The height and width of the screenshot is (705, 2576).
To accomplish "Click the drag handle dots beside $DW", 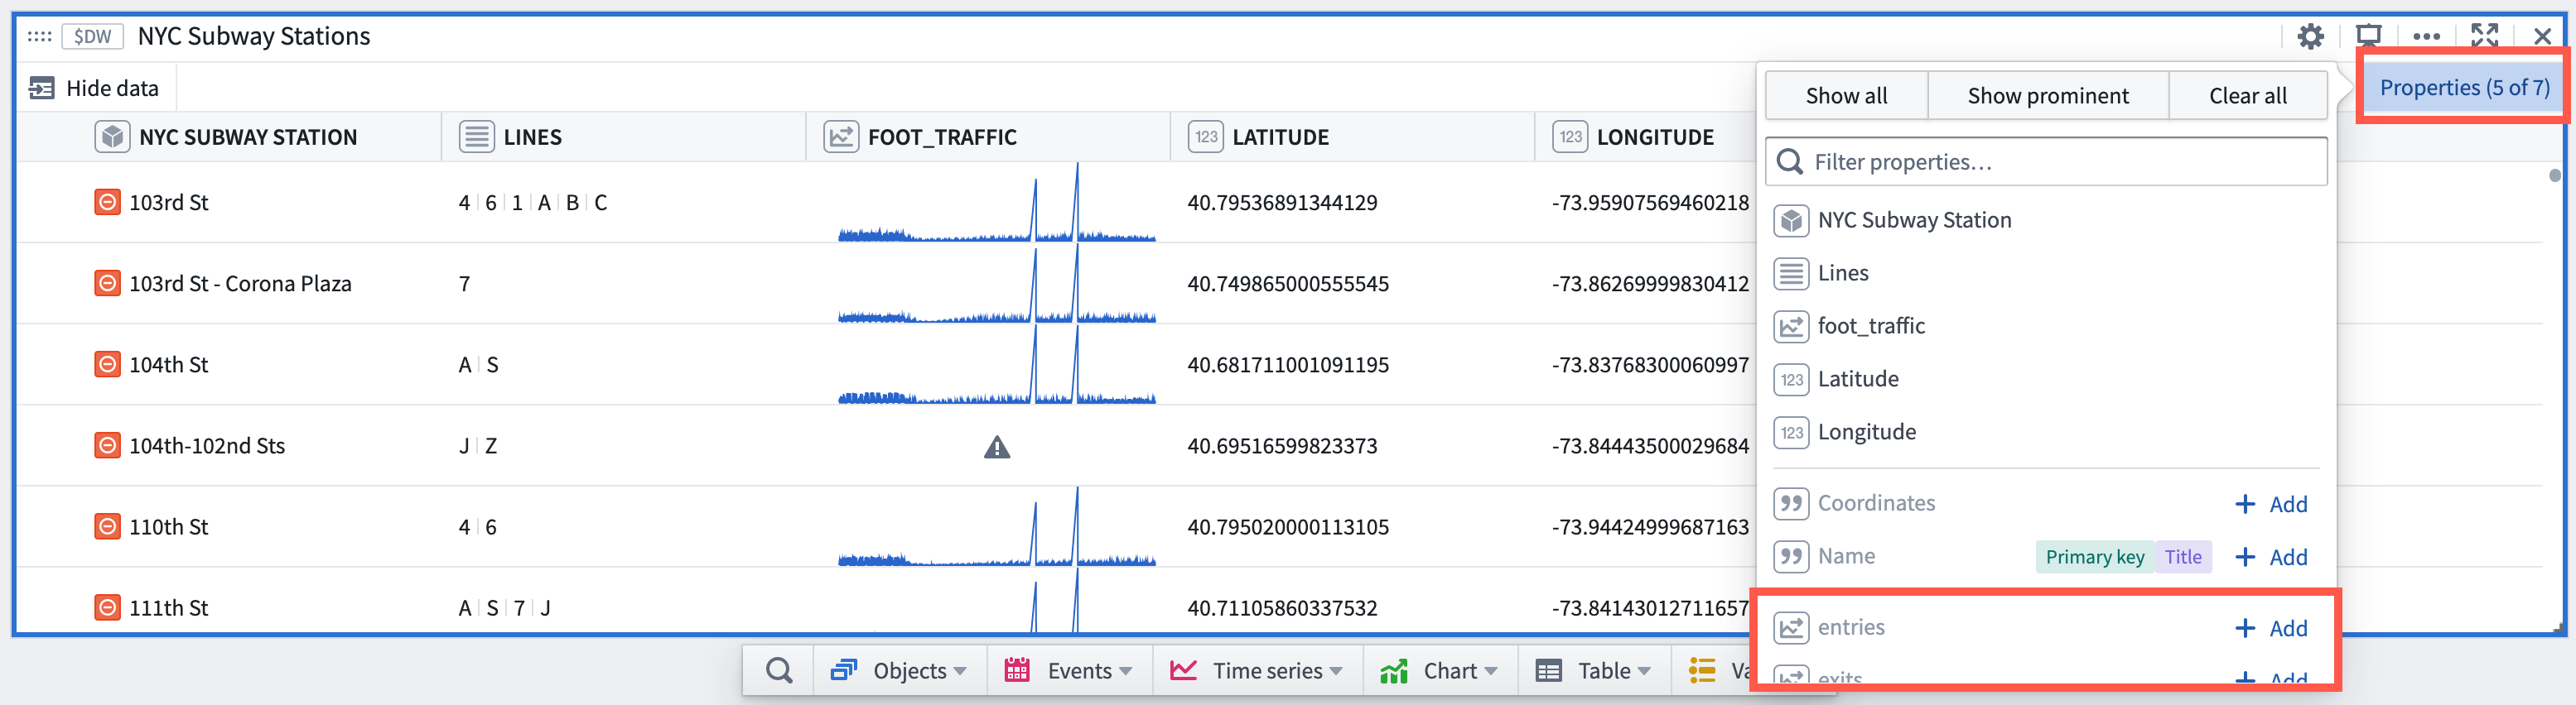I will click(x=40, y=37).
